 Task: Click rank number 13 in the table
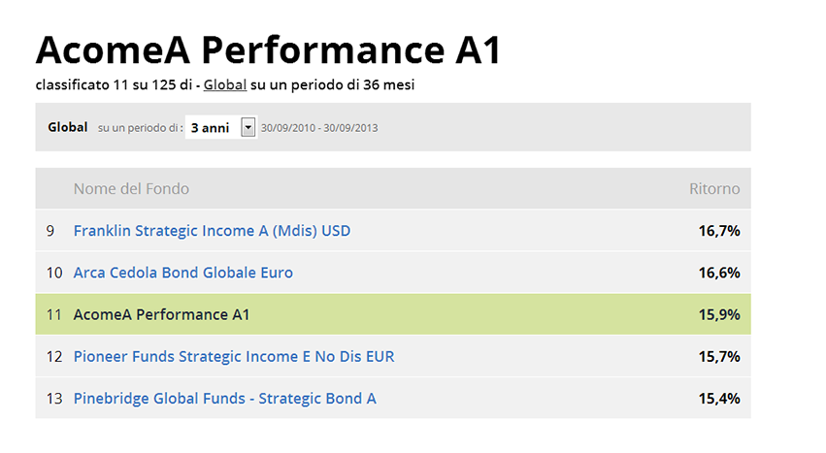click(54, 399)
